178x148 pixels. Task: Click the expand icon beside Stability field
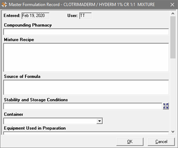point(166,106)
